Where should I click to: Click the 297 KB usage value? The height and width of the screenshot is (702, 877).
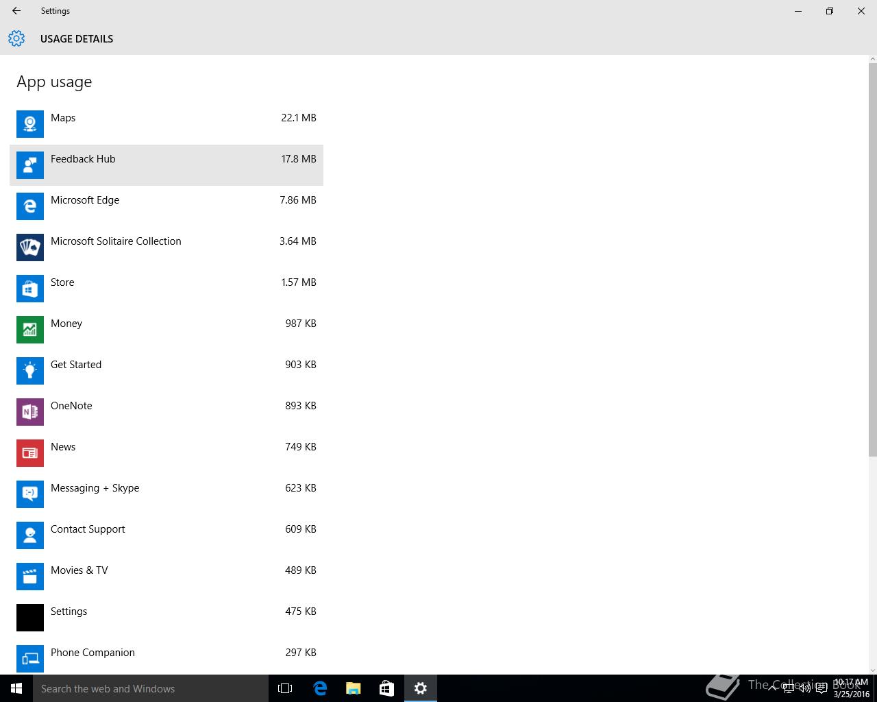[x=301, y=653]
